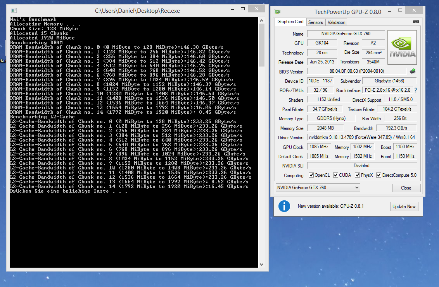
Task: Click the Update Now button
Action: pyautogui.click(x=404, y=207)
